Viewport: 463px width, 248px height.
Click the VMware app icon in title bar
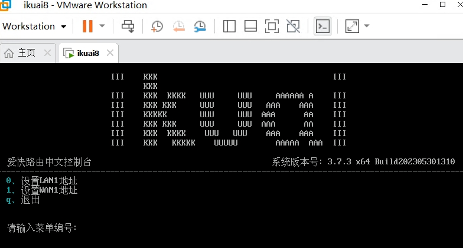pos(5,5)
